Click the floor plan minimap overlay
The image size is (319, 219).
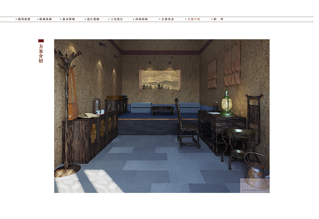click(254, 185)
